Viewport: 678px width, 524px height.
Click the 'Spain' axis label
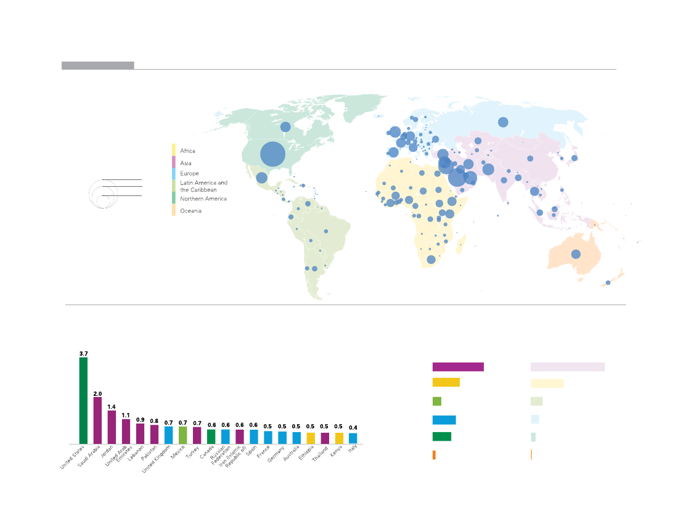click(x=251, y=451)
